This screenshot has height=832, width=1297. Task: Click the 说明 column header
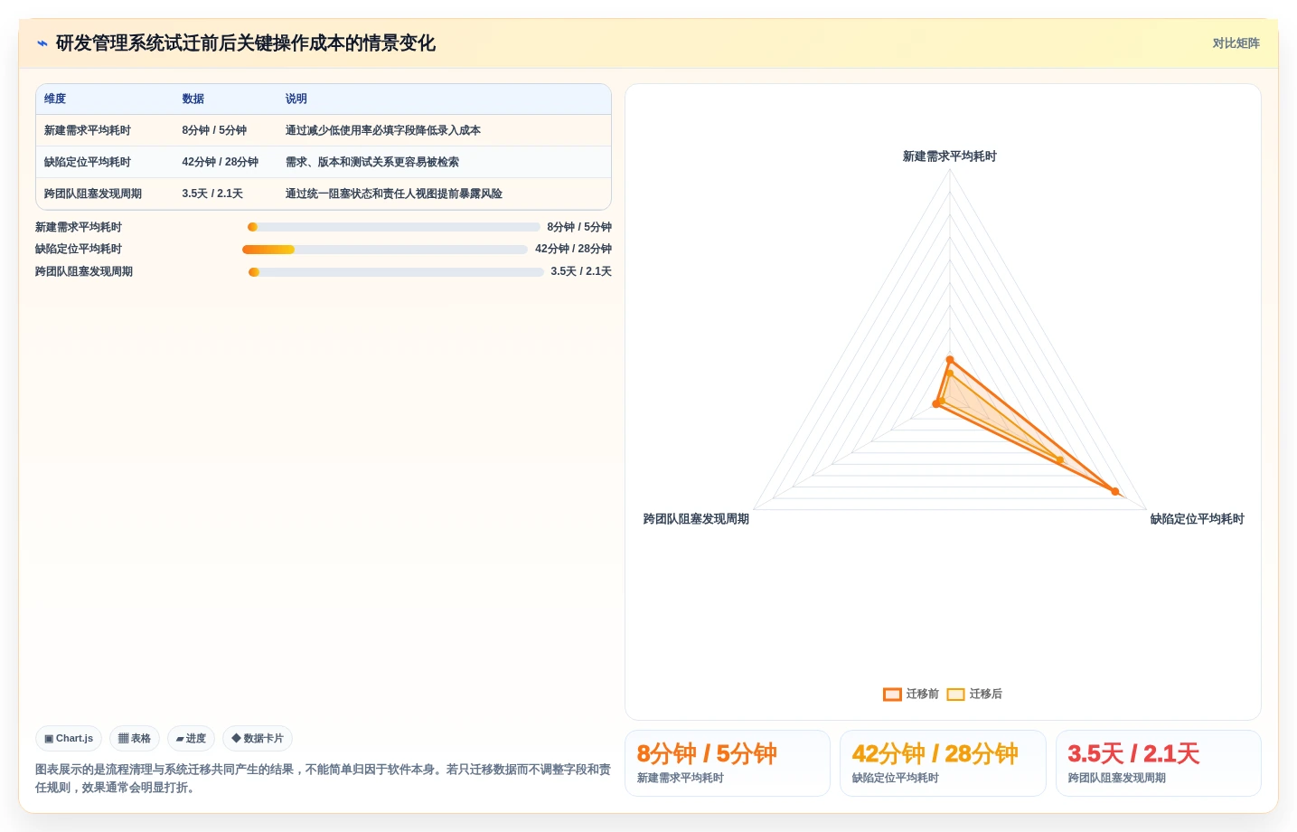(296, 99)
